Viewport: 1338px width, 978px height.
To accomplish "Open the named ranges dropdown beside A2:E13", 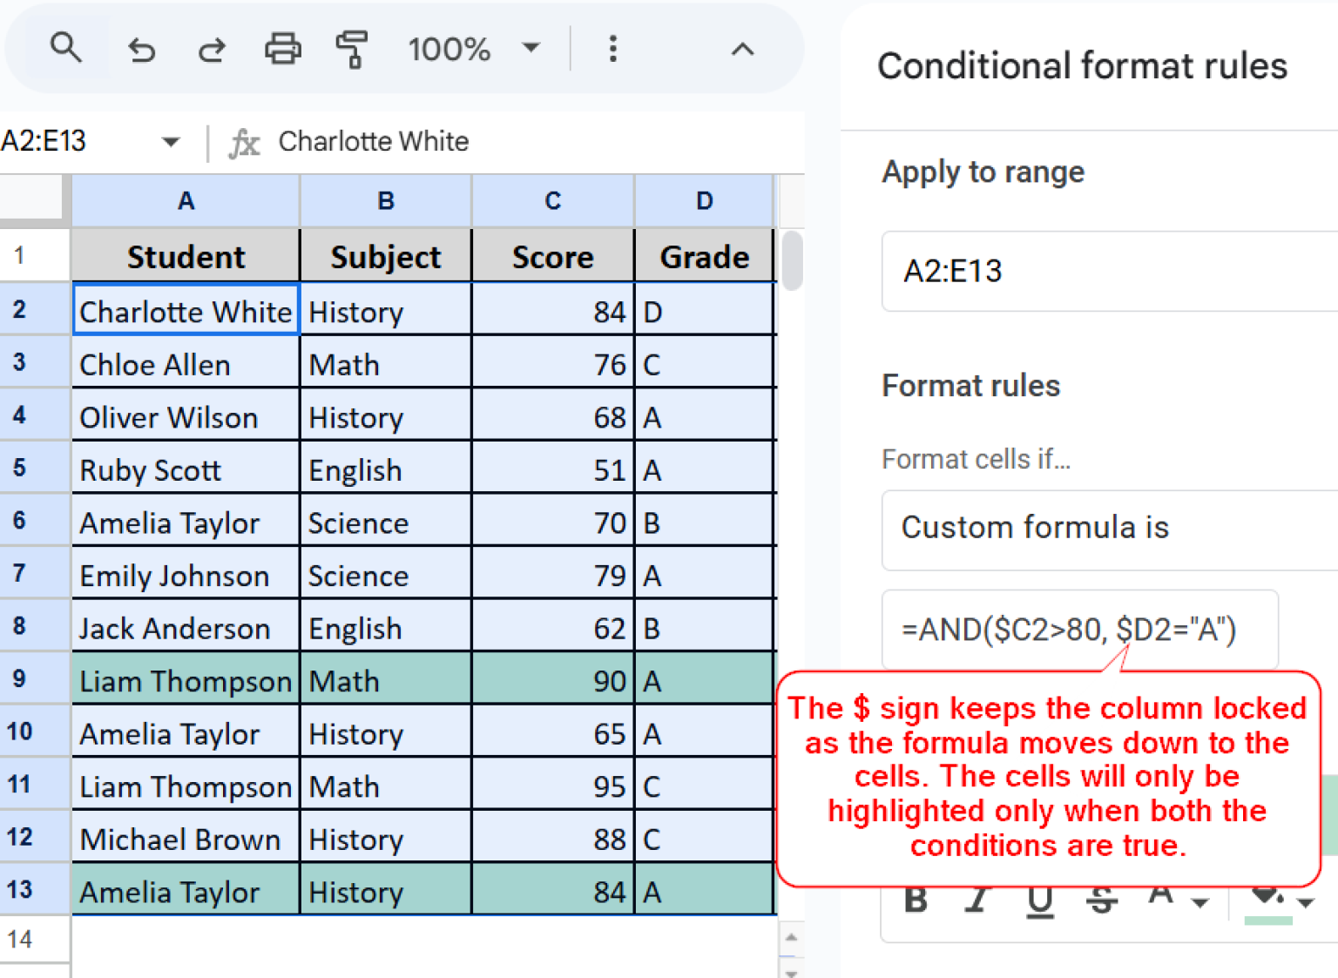I will 171,142.
